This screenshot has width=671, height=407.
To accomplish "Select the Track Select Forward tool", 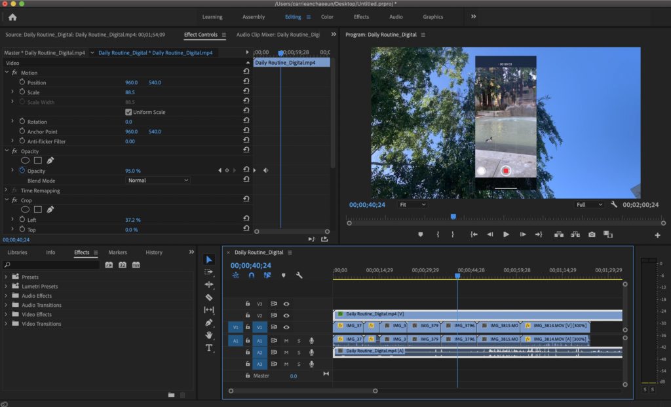I will [x=209, y=272].
